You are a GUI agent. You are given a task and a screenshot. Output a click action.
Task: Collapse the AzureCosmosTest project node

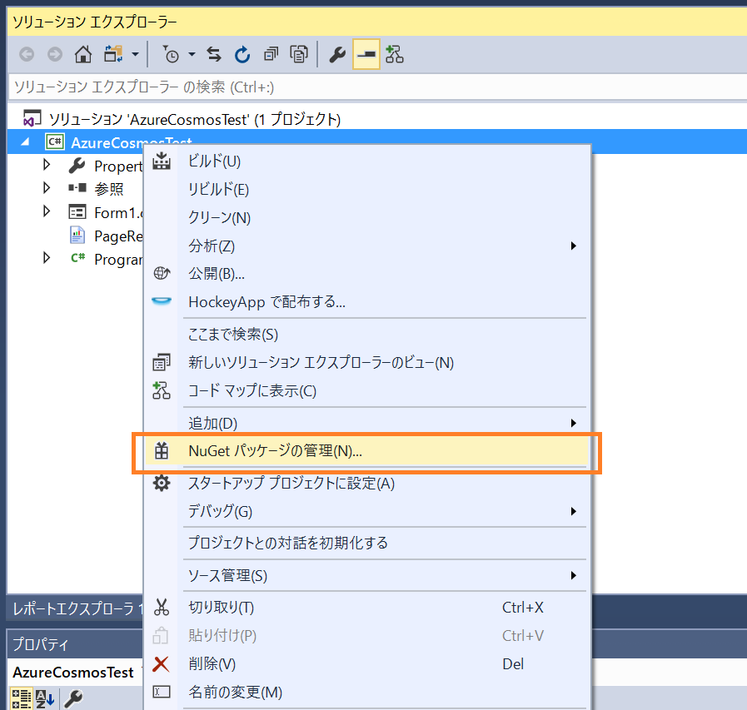(26, 142)
